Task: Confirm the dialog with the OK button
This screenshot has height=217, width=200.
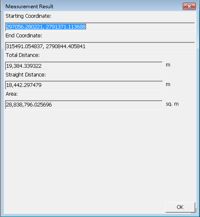Action: pyautogui.click(x=180, y=207)
